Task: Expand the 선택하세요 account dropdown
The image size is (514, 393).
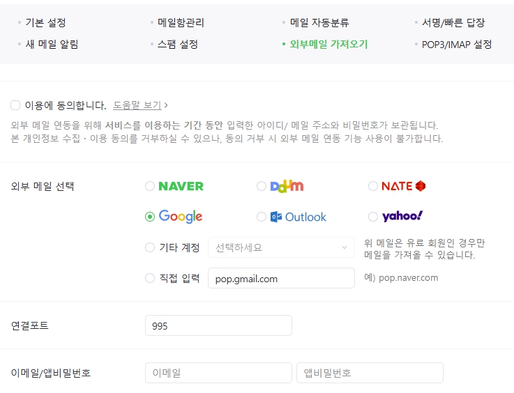Action: [x=281, y=247]
